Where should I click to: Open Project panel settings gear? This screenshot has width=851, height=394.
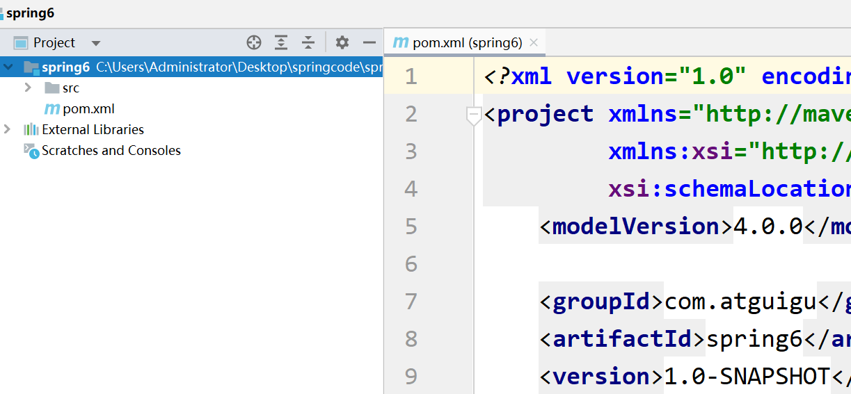pyautogui.click(x=342, y=42)
